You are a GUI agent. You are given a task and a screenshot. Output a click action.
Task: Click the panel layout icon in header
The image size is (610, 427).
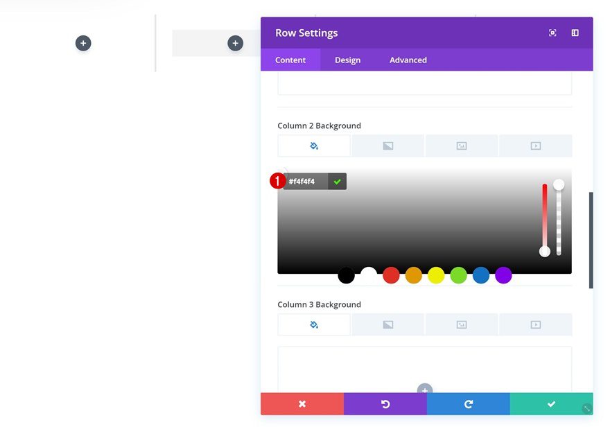point(575,32)
